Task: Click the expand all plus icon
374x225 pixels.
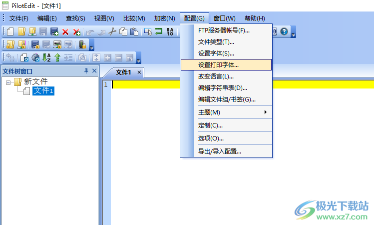Action: pyautogui.click(x=107, y=57)
